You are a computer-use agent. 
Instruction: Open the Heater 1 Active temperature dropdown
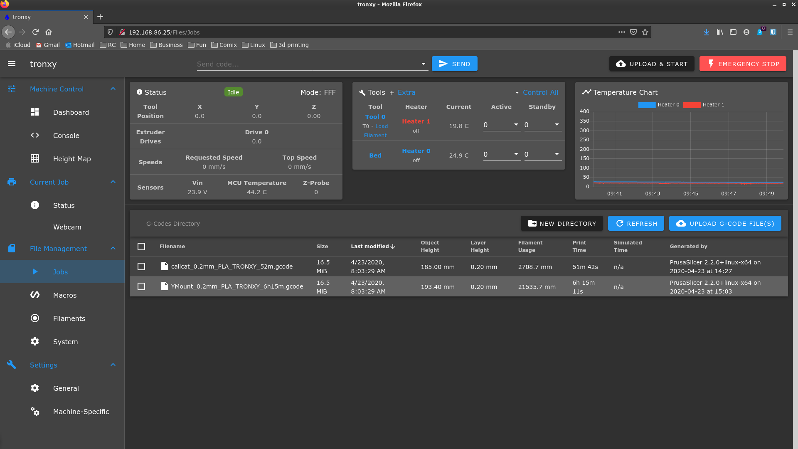[x=515, y=124]
